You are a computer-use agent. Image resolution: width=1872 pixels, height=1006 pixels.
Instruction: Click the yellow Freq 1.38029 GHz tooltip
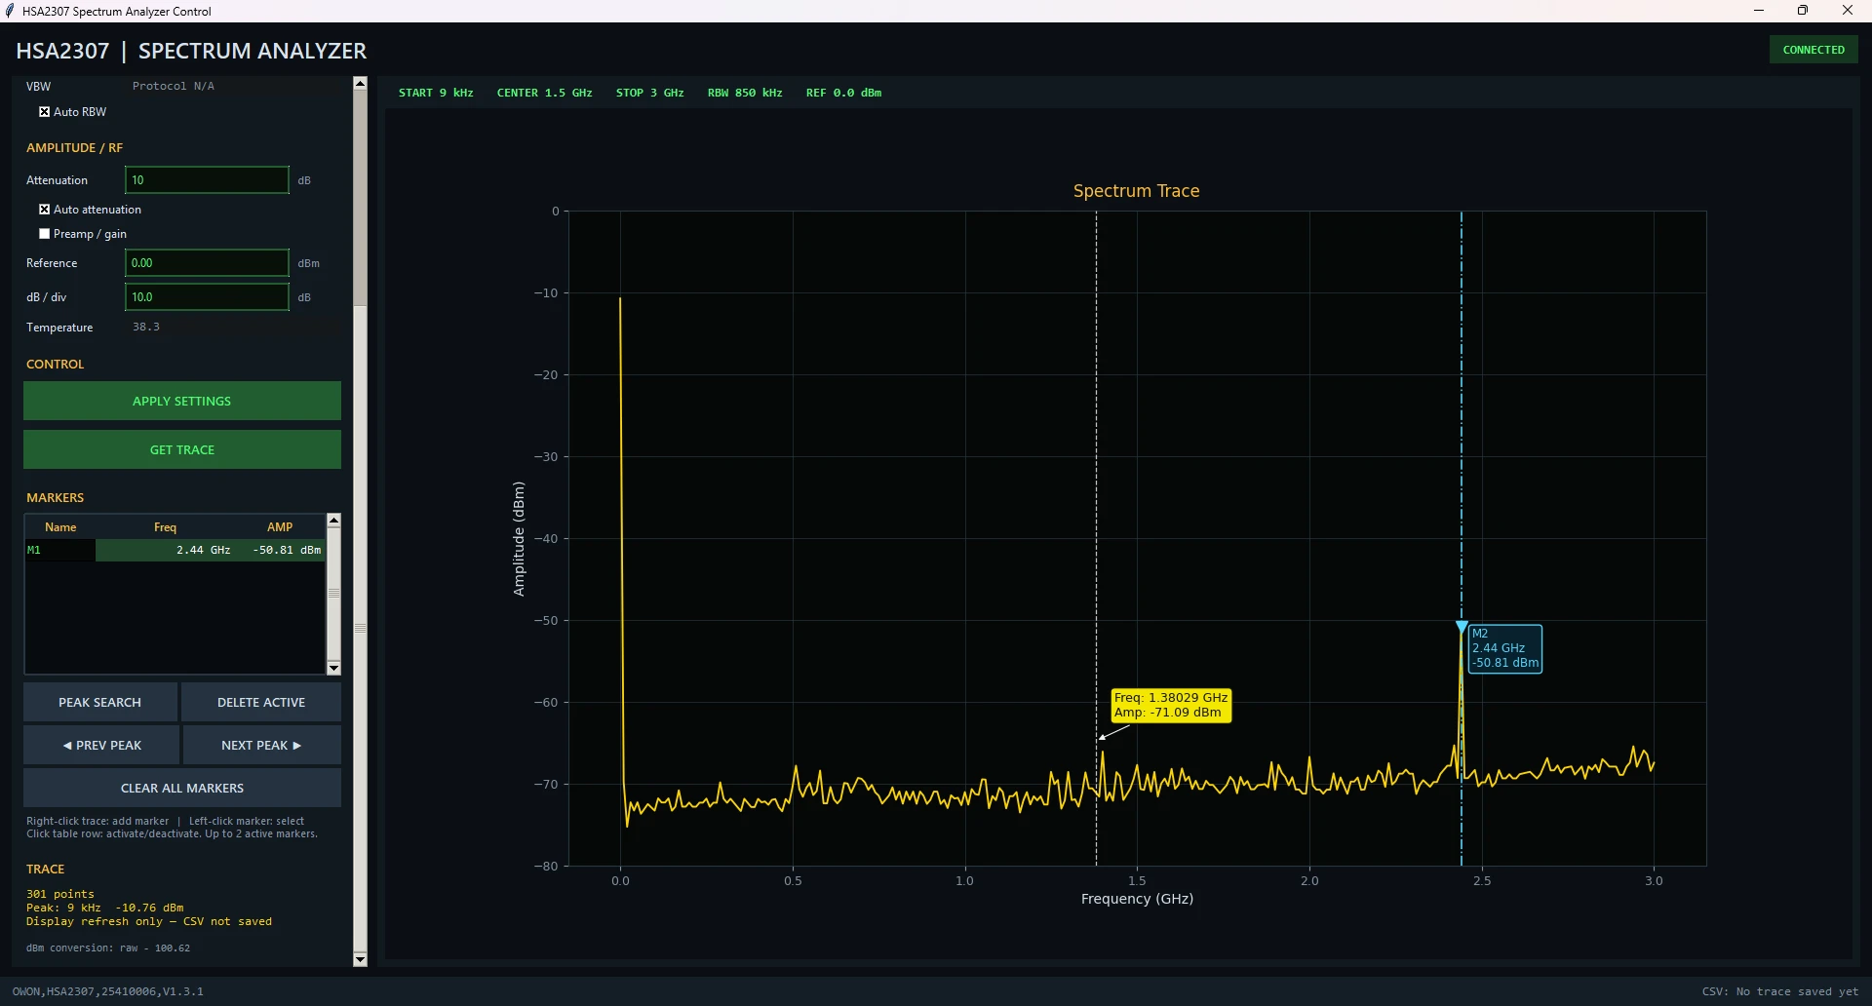pyautogui.click(x=1171, y=705)
